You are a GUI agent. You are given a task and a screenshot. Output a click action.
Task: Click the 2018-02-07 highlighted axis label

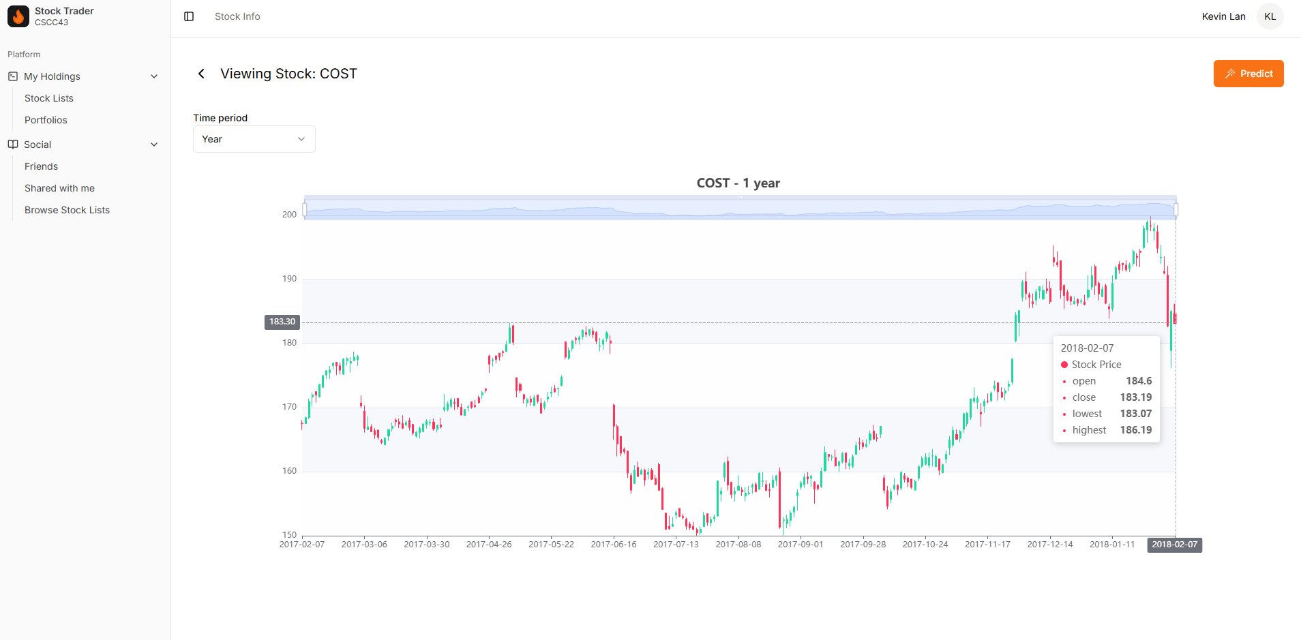click(1174, 545)
